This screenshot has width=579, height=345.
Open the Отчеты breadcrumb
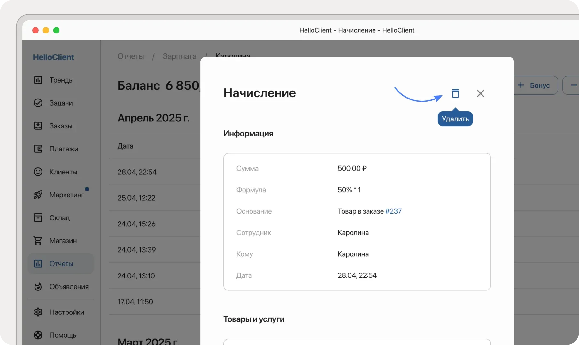130,56
